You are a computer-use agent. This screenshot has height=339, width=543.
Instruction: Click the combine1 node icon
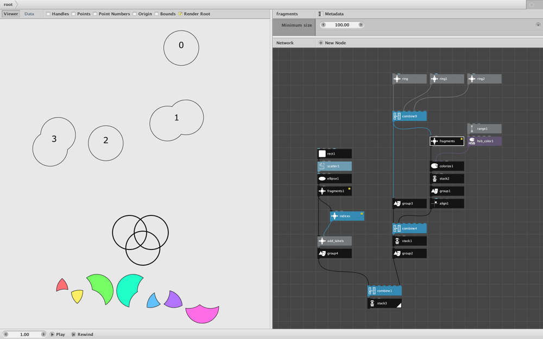click(x=372, y=291)
